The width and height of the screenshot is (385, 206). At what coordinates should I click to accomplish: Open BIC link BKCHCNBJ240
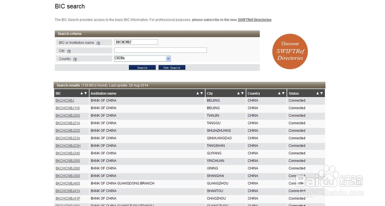[68, 153]
